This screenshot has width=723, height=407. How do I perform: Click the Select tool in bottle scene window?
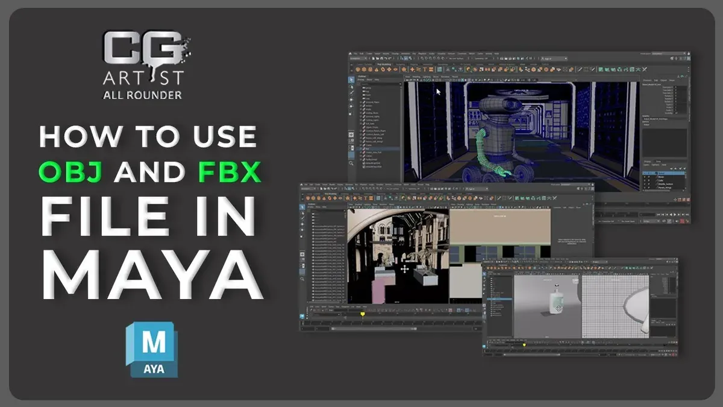(484, 274)
